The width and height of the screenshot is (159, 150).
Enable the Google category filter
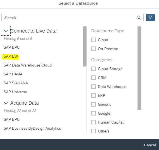click(x=93, y=113)
